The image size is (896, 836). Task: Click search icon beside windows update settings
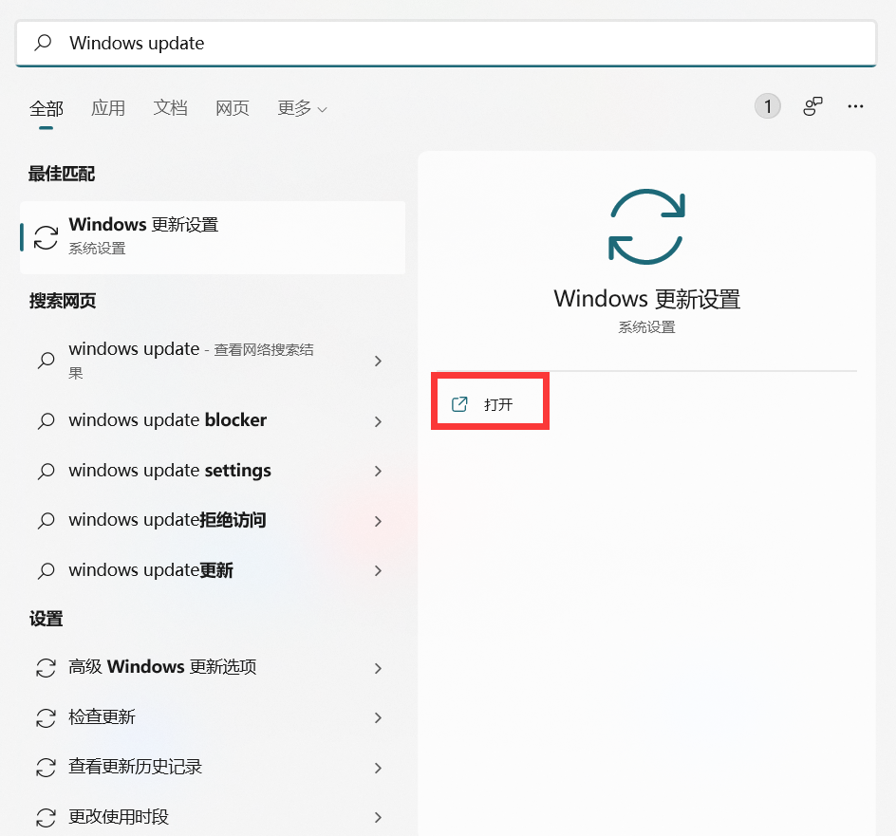pyautogui.click(x=46, y=471)
